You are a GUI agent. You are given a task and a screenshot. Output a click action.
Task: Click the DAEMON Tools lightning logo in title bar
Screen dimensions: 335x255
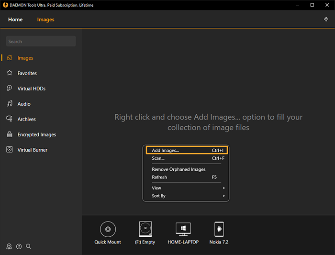[x=5, y=5]
